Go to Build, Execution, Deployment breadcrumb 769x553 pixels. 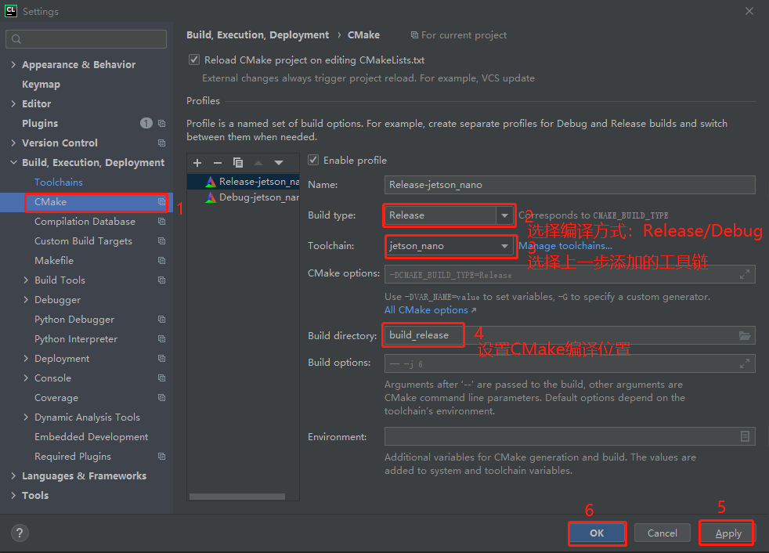click(258, 34)
